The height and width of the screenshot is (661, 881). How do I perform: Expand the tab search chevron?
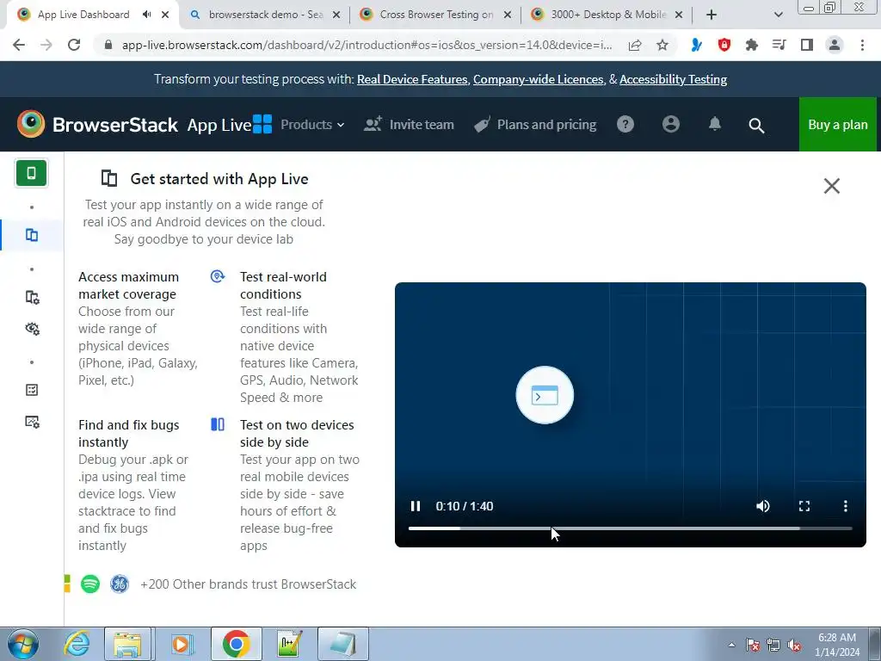coord(778,15)
